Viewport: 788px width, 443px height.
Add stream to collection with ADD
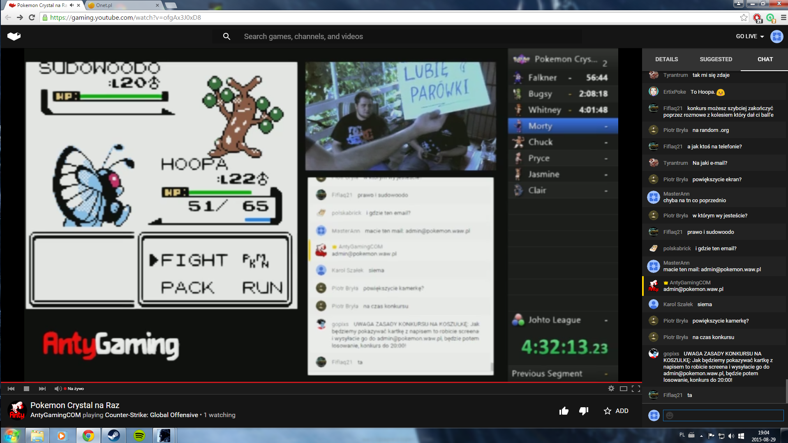(x=616, y=411)
